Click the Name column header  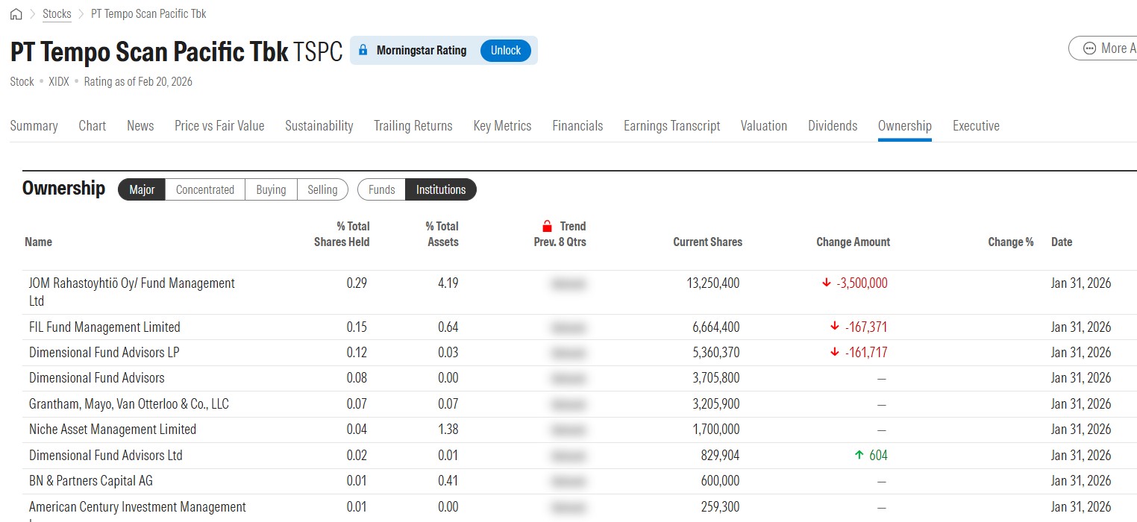click(39, 242)
